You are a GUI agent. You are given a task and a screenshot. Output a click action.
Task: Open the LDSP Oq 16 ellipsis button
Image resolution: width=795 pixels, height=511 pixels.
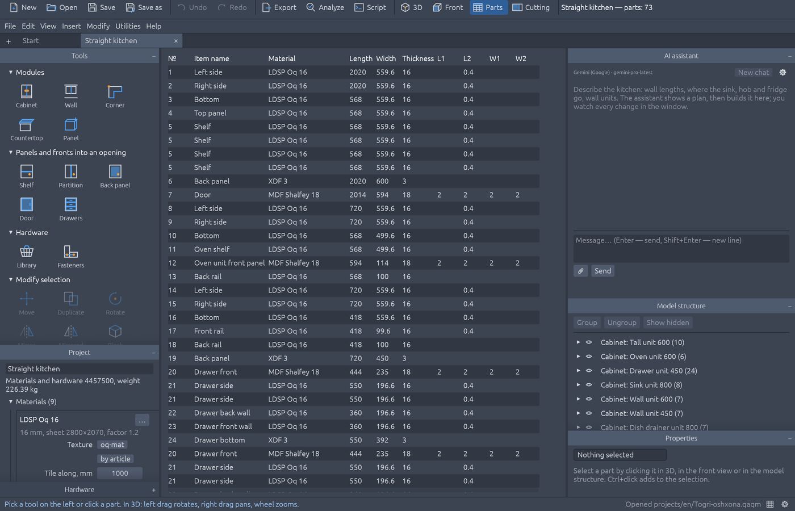[x=142, y=420]
